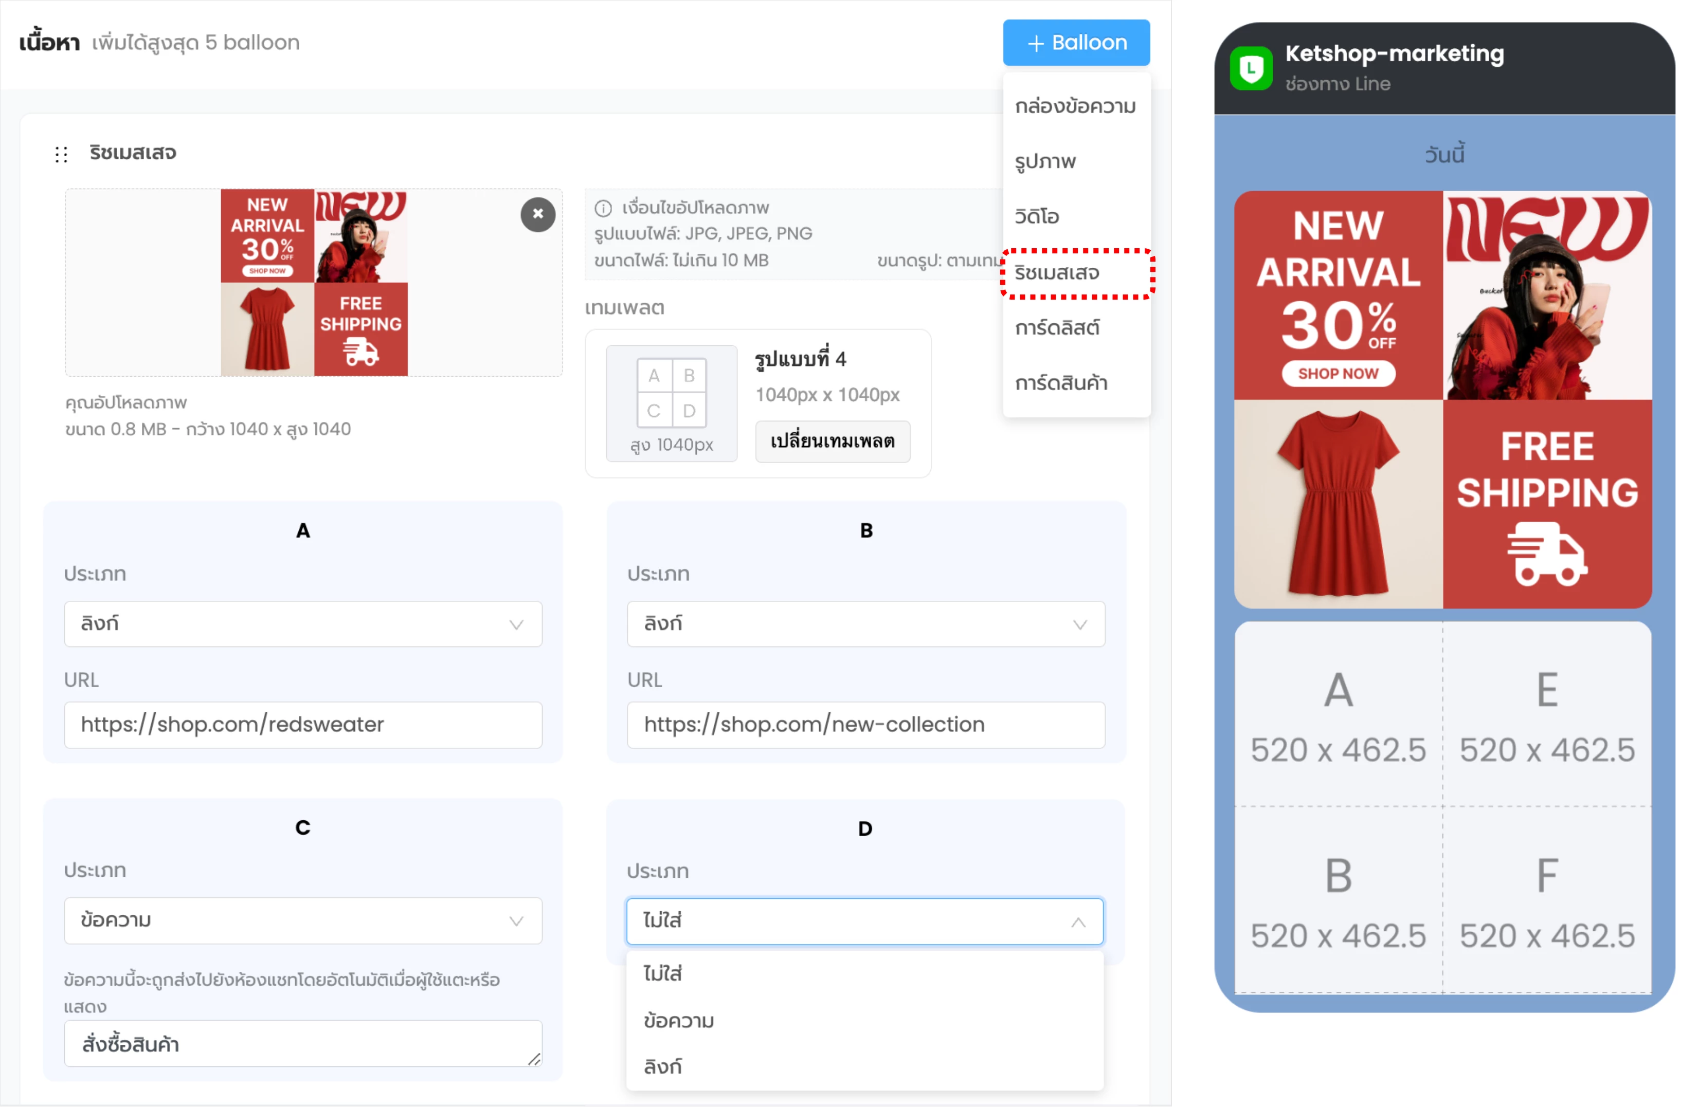Remove uploaded image with the X icon
This screenshot has height=1107, width=1698.
coord(537,214)
